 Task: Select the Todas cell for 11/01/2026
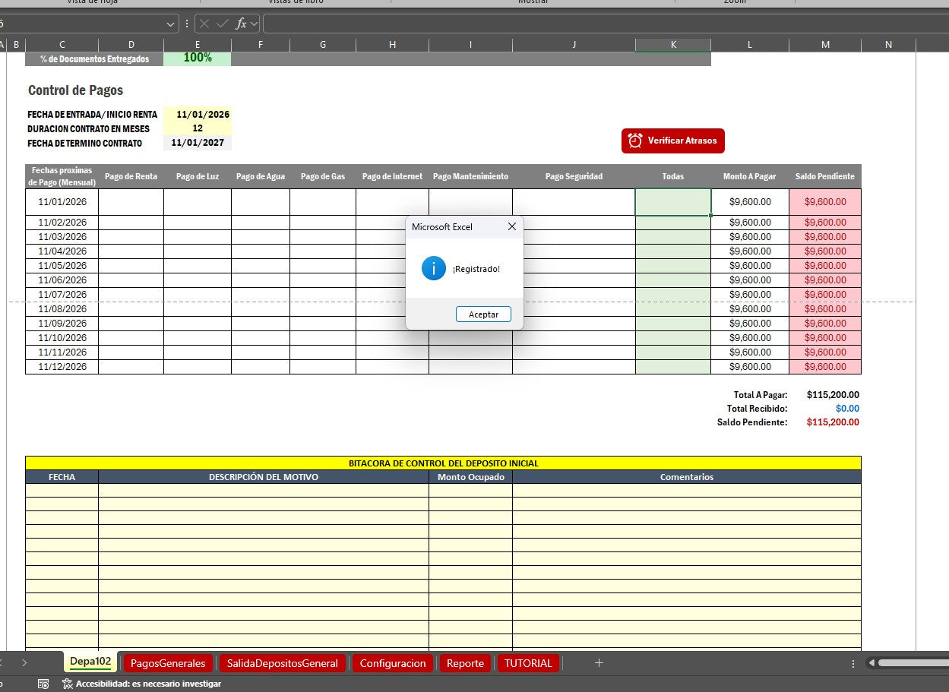672,201
